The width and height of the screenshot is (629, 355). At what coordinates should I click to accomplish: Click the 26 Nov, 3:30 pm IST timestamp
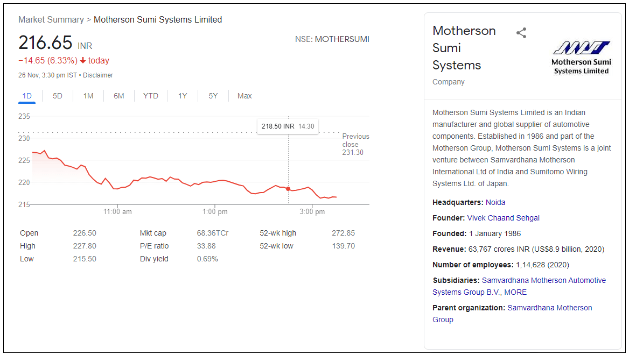48,75
